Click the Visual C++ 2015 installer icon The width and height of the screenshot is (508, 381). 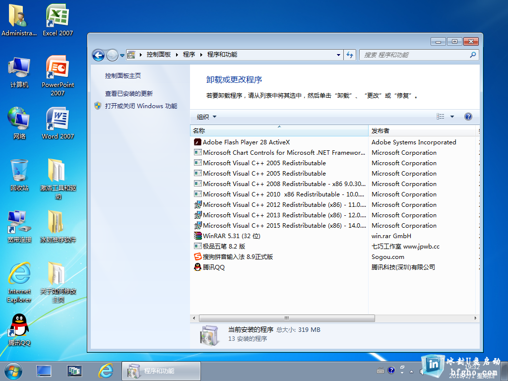tap(197, 226)
